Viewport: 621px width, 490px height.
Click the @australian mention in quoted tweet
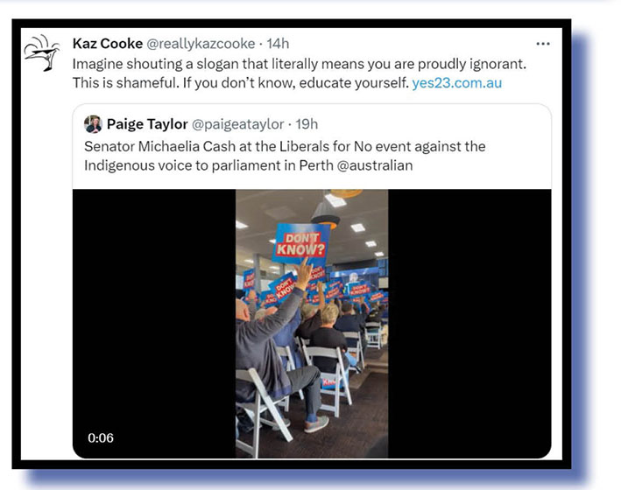click(x=375, y=165)
